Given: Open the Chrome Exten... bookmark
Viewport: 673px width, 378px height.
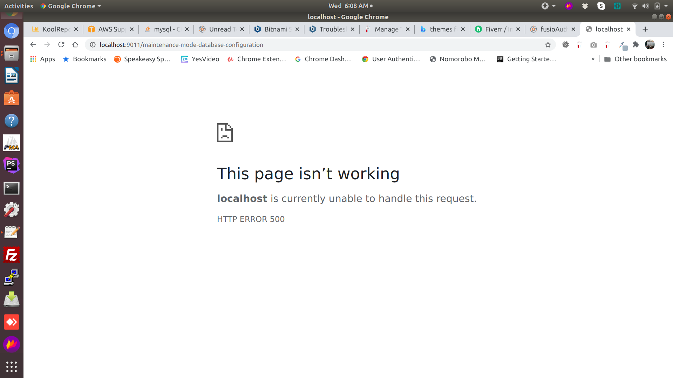Looking at the screenshot, I should click(x=257, y=59).
